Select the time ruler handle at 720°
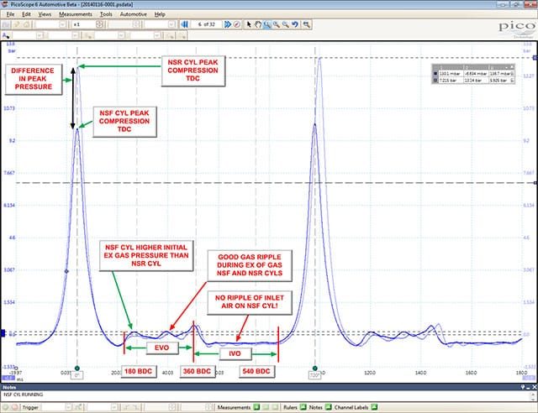538x413 pixels. [315, 369]
